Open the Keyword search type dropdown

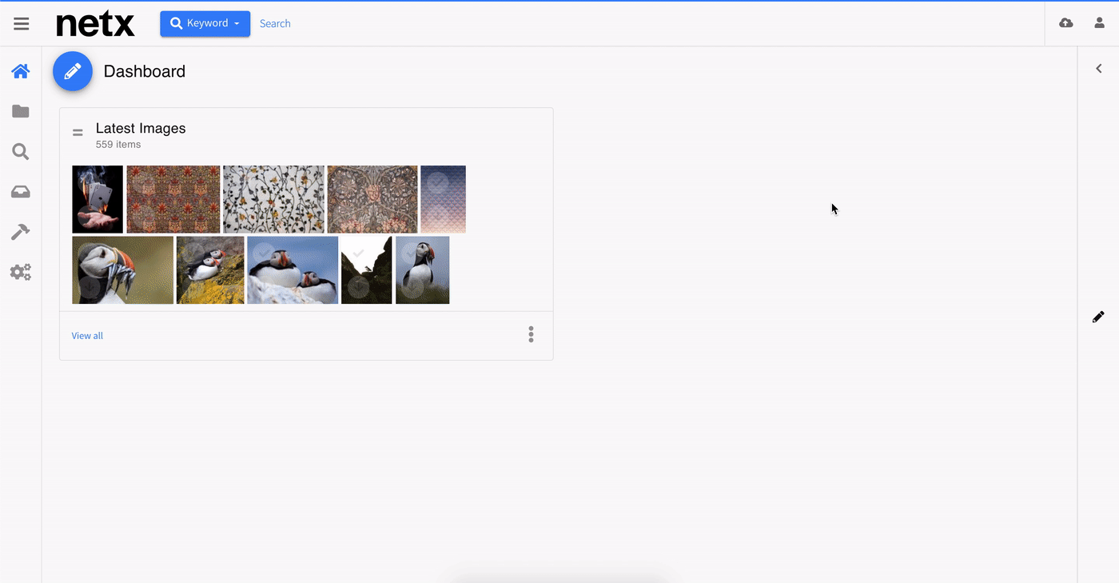coord(205,23)
